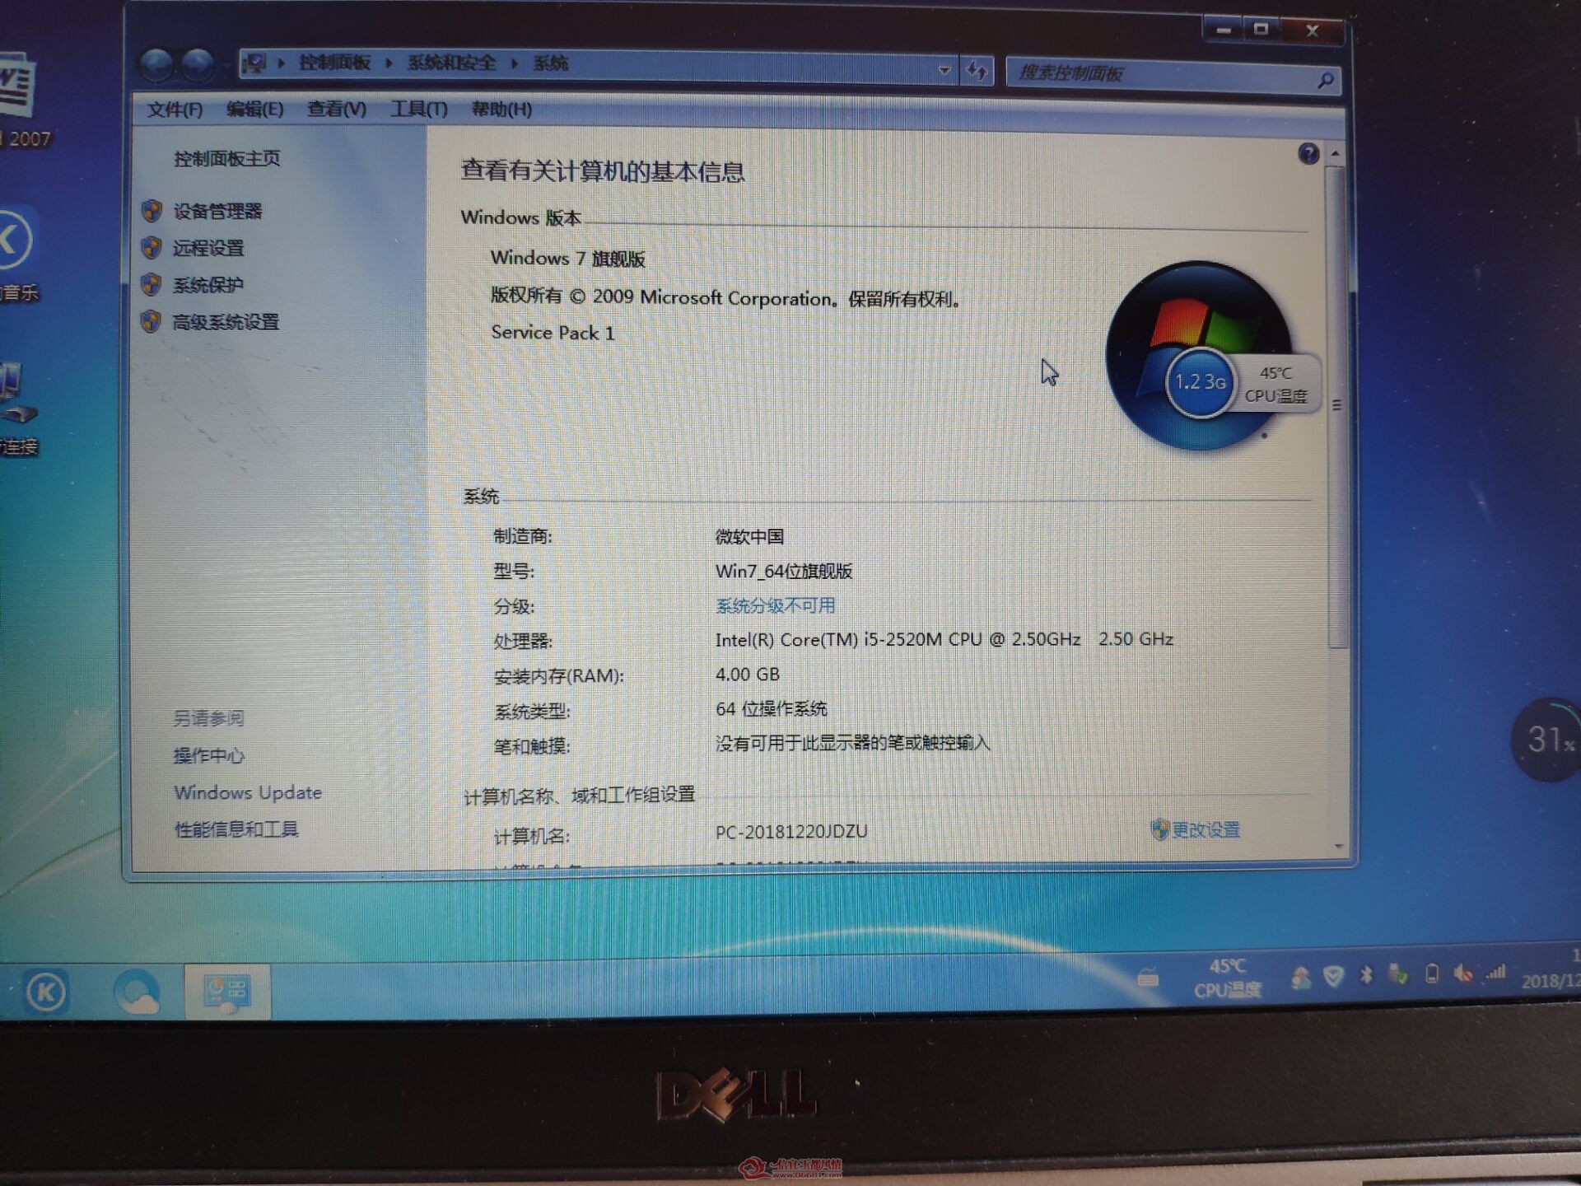Click the 31 floating circle widget
Image resolution: width=1581 pixels, height=1186 pixels.
[x=1548, y=740]
